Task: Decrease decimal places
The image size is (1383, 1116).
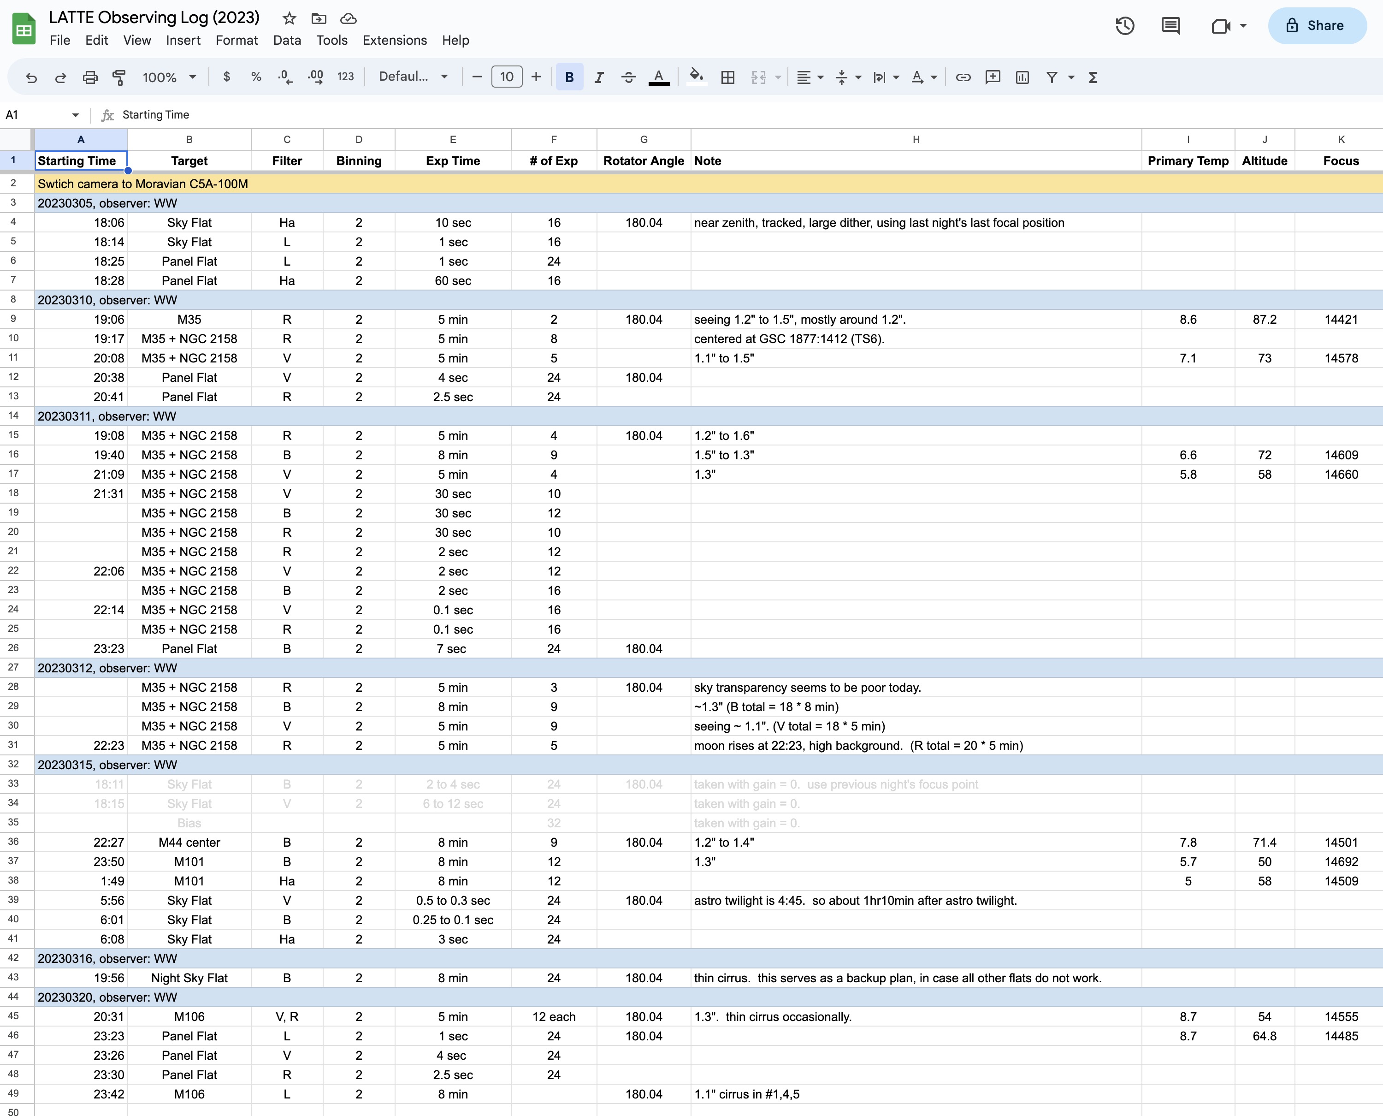Action: tap(285, 77)
